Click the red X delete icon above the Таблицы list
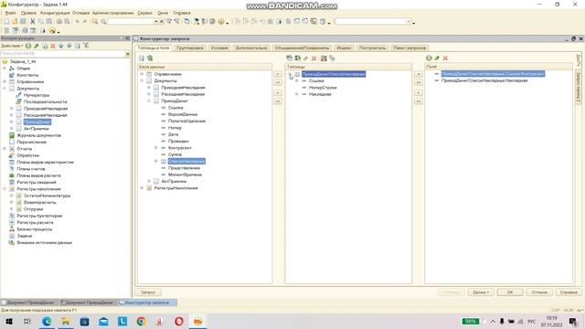Image resolution: width=585 pixels, height=329 pixels. click(x=314, y=58)
